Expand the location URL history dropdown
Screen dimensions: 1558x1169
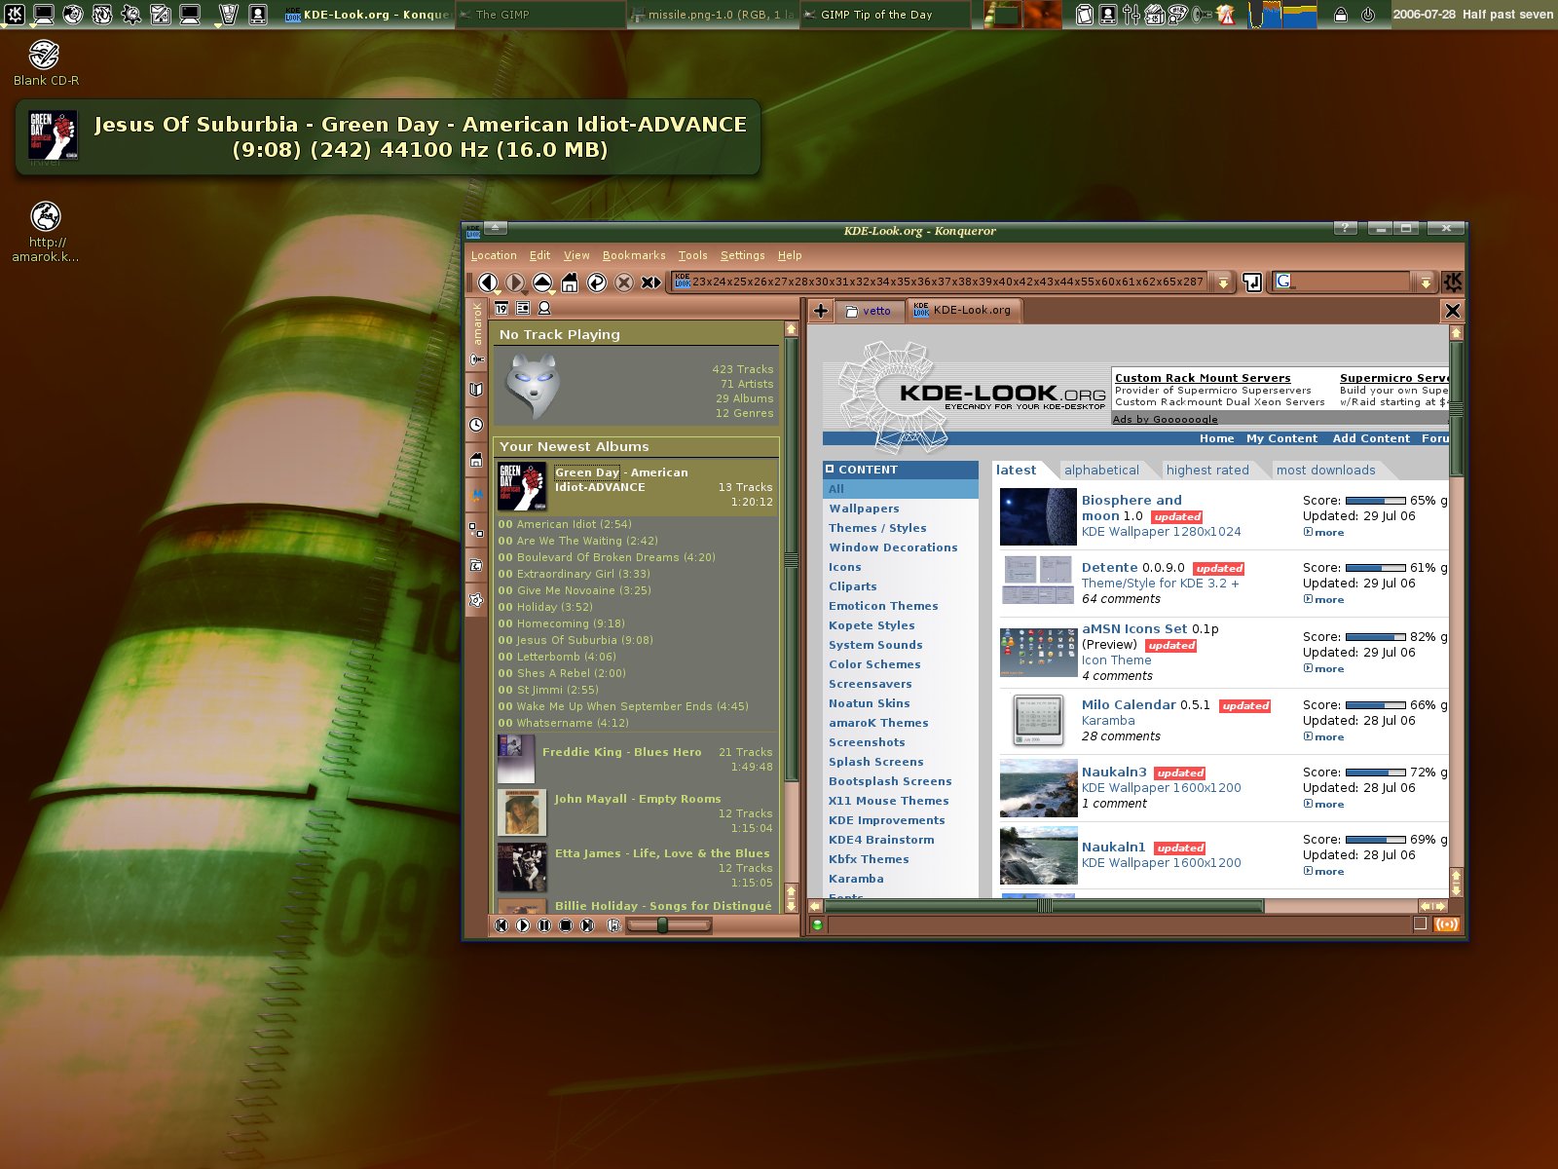1223,283
